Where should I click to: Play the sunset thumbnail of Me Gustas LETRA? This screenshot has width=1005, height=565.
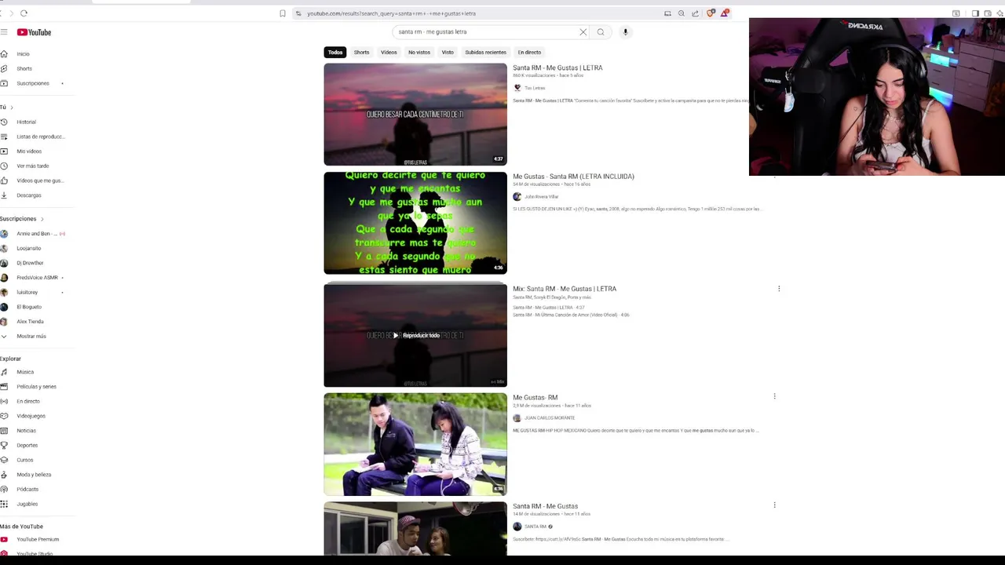tap(415, 115)
